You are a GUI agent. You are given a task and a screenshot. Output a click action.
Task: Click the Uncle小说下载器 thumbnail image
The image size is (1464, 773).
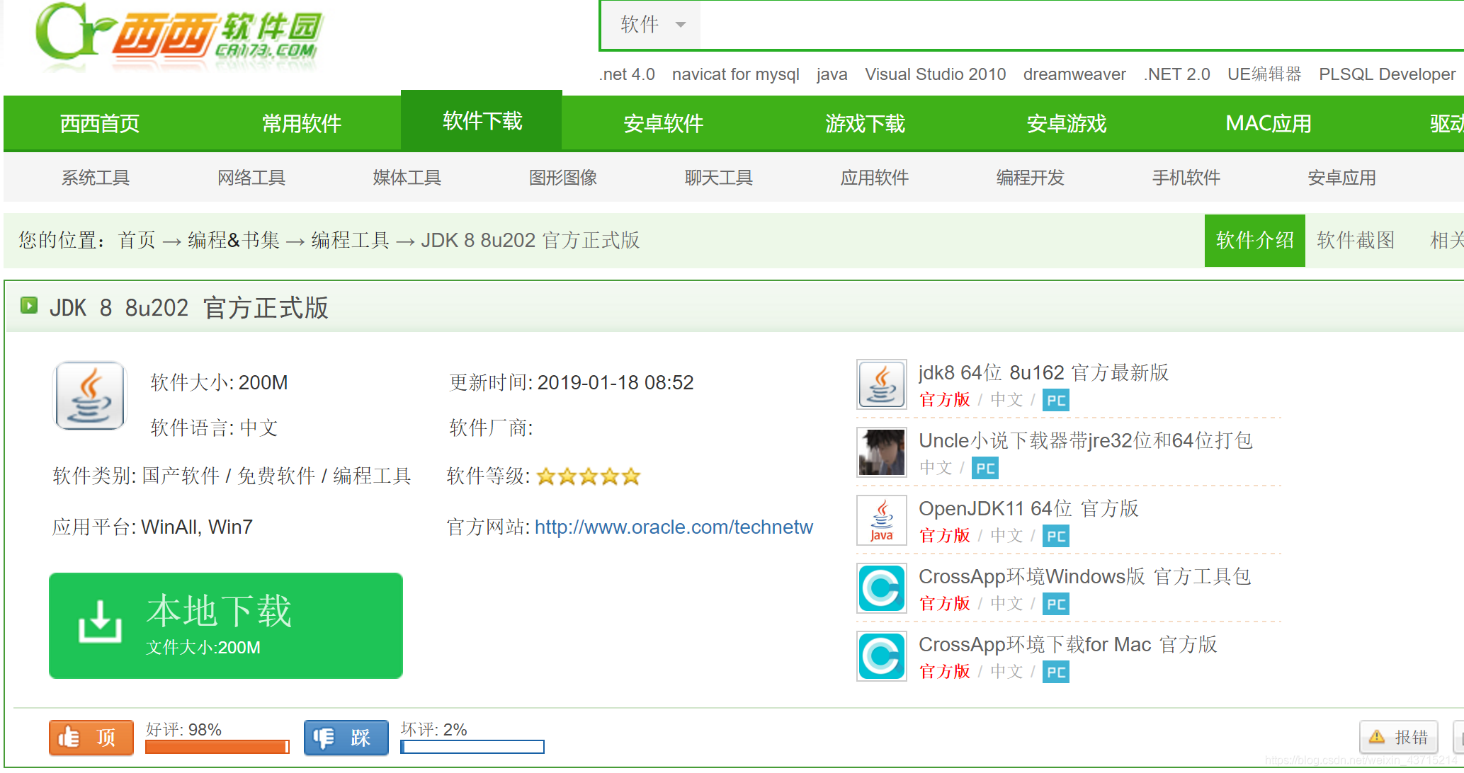(881, 452)
